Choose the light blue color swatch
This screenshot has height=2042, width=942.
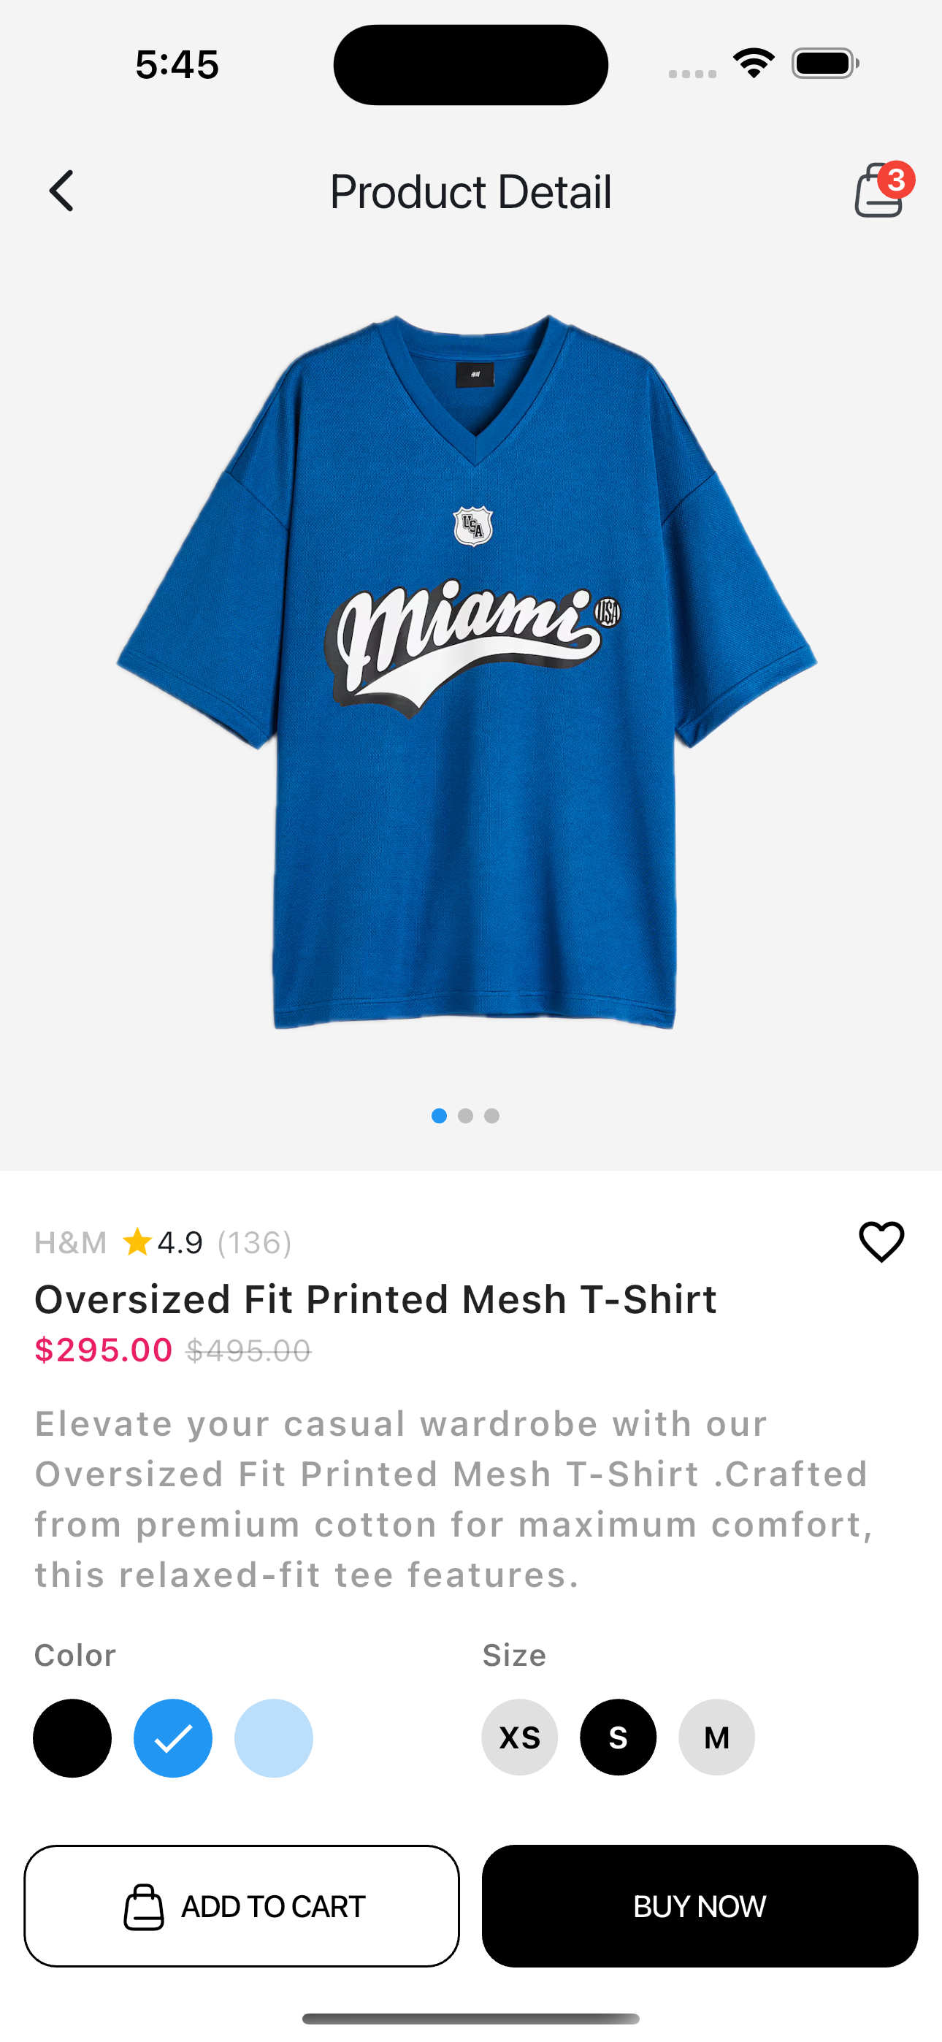(x=274, y=1738)
